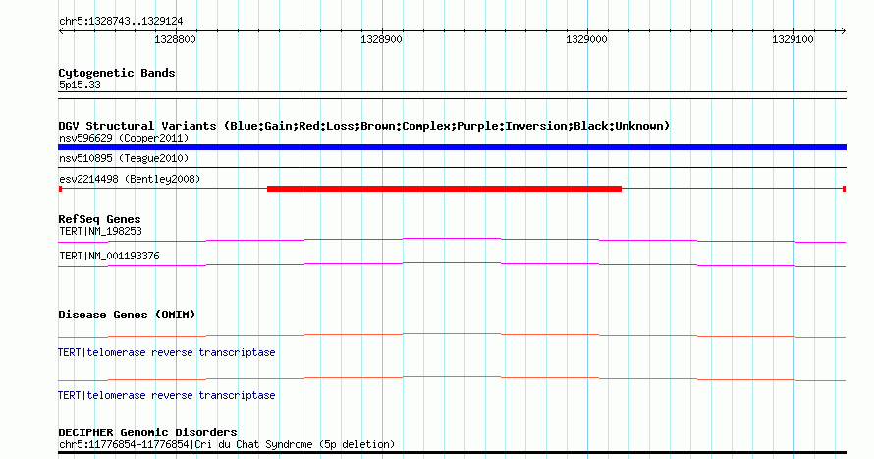Screen dimensions: 874x459
Task: Select the 1328900 ruler tick label
Action: [381, 39]
